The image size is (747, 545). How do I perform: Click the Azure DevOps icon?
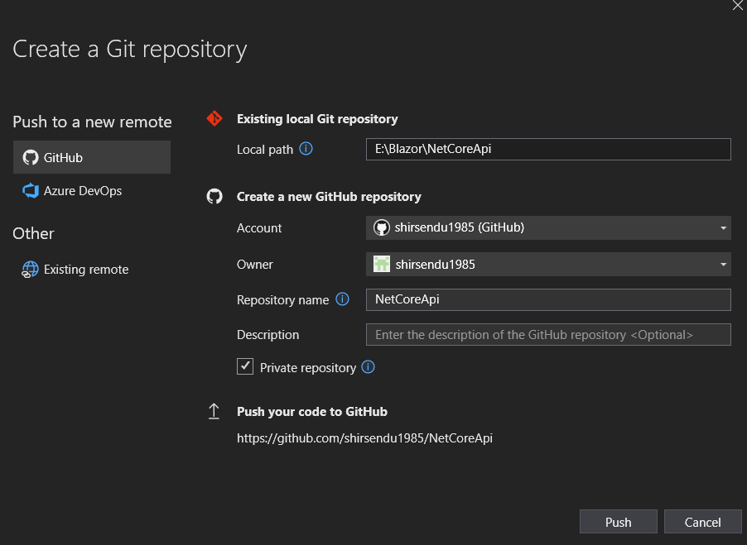(x=30, y=190)
